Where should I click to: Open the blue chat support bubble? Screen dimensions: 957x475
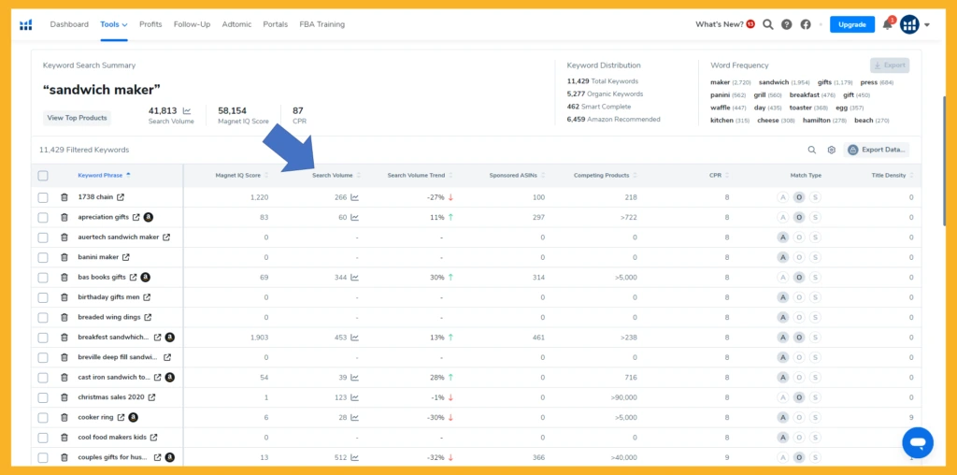(x=917, y=442)
